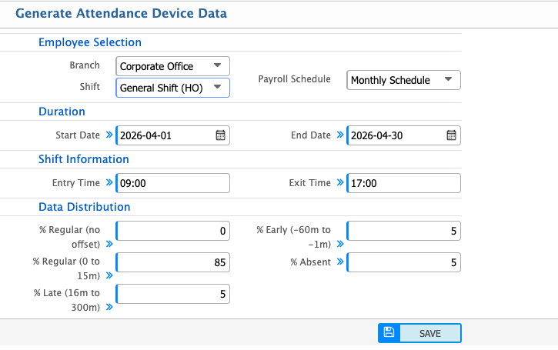Click the chevron icon beside Entry Time

click(109, 183)
